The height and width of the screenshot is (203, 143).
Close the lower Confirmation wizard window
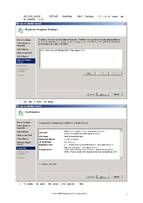[125, 106]
